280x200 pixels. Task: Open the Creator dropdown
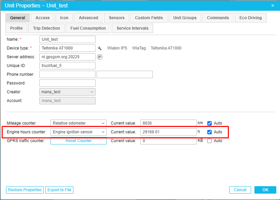pyautogui.click(x=67, y=92)
